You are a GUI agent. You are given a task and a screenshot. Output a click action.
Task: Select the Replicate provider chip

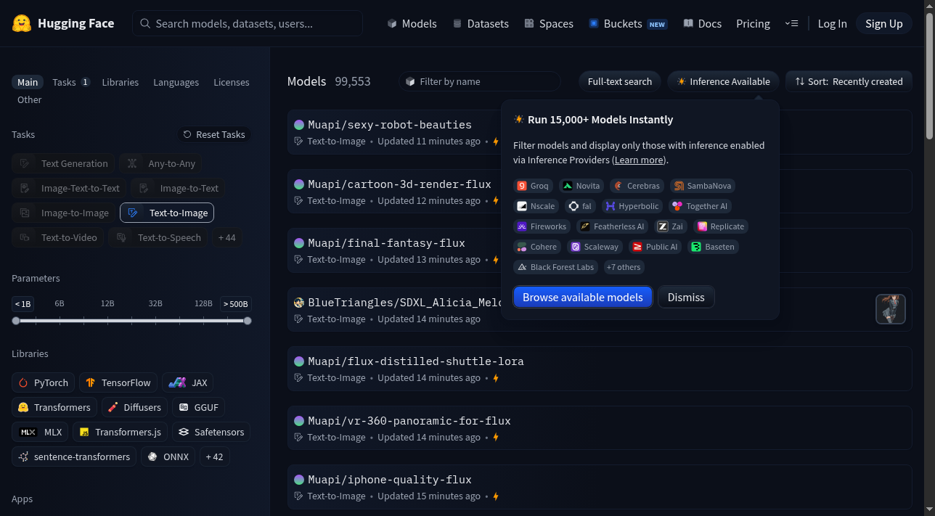click(x=721, y=226)
